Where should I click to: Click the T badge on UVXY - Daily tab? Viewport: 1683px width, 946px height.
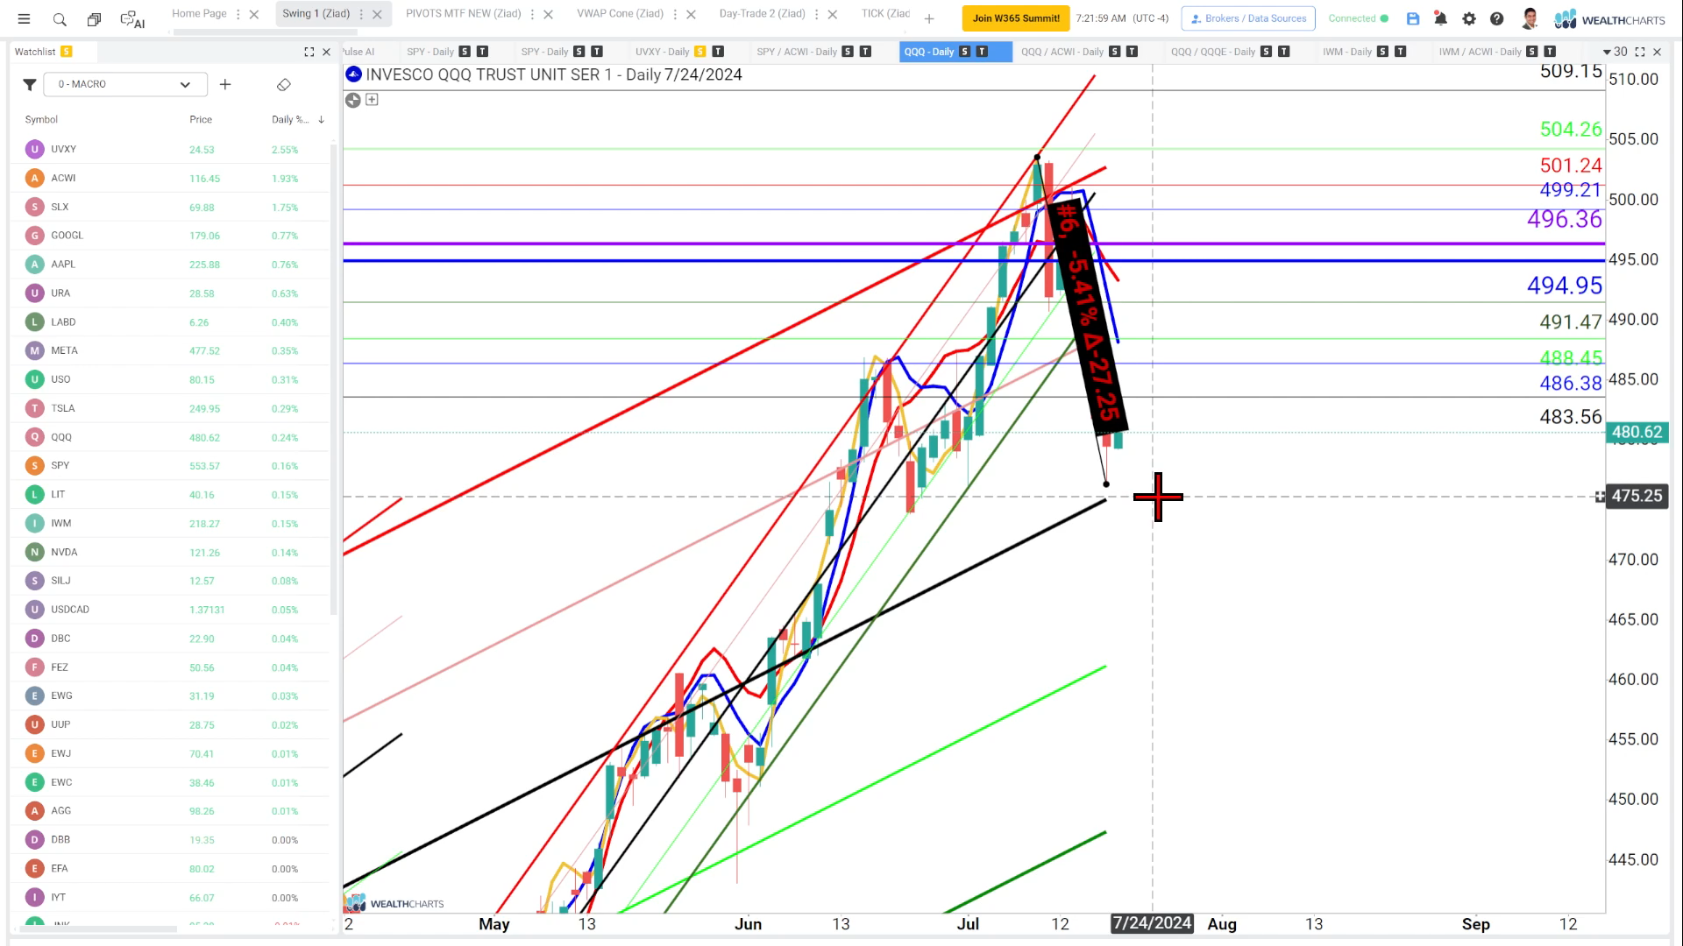point(718,52)
